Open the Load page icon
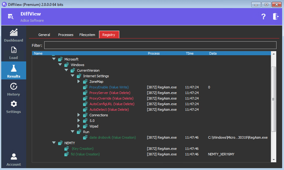Image resolution: width=284 pixels, height=170 pixels. tap(13, 50)
